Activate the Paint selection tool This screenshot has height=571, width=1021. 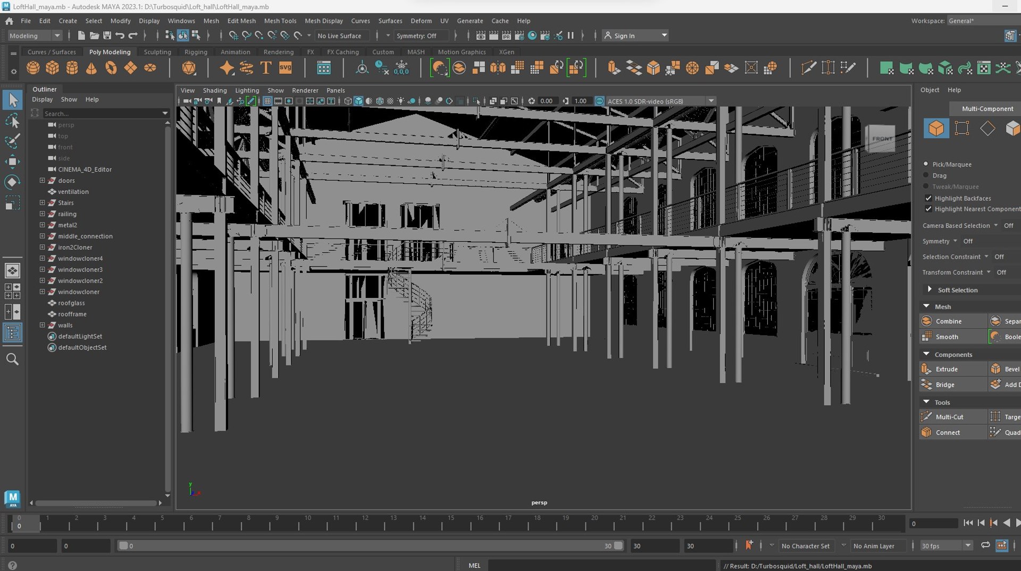tap(12, 141)
